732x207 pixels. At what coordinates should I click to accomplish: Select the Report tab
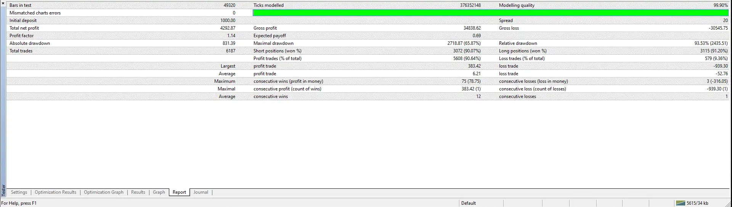click(x=179, y=192)
